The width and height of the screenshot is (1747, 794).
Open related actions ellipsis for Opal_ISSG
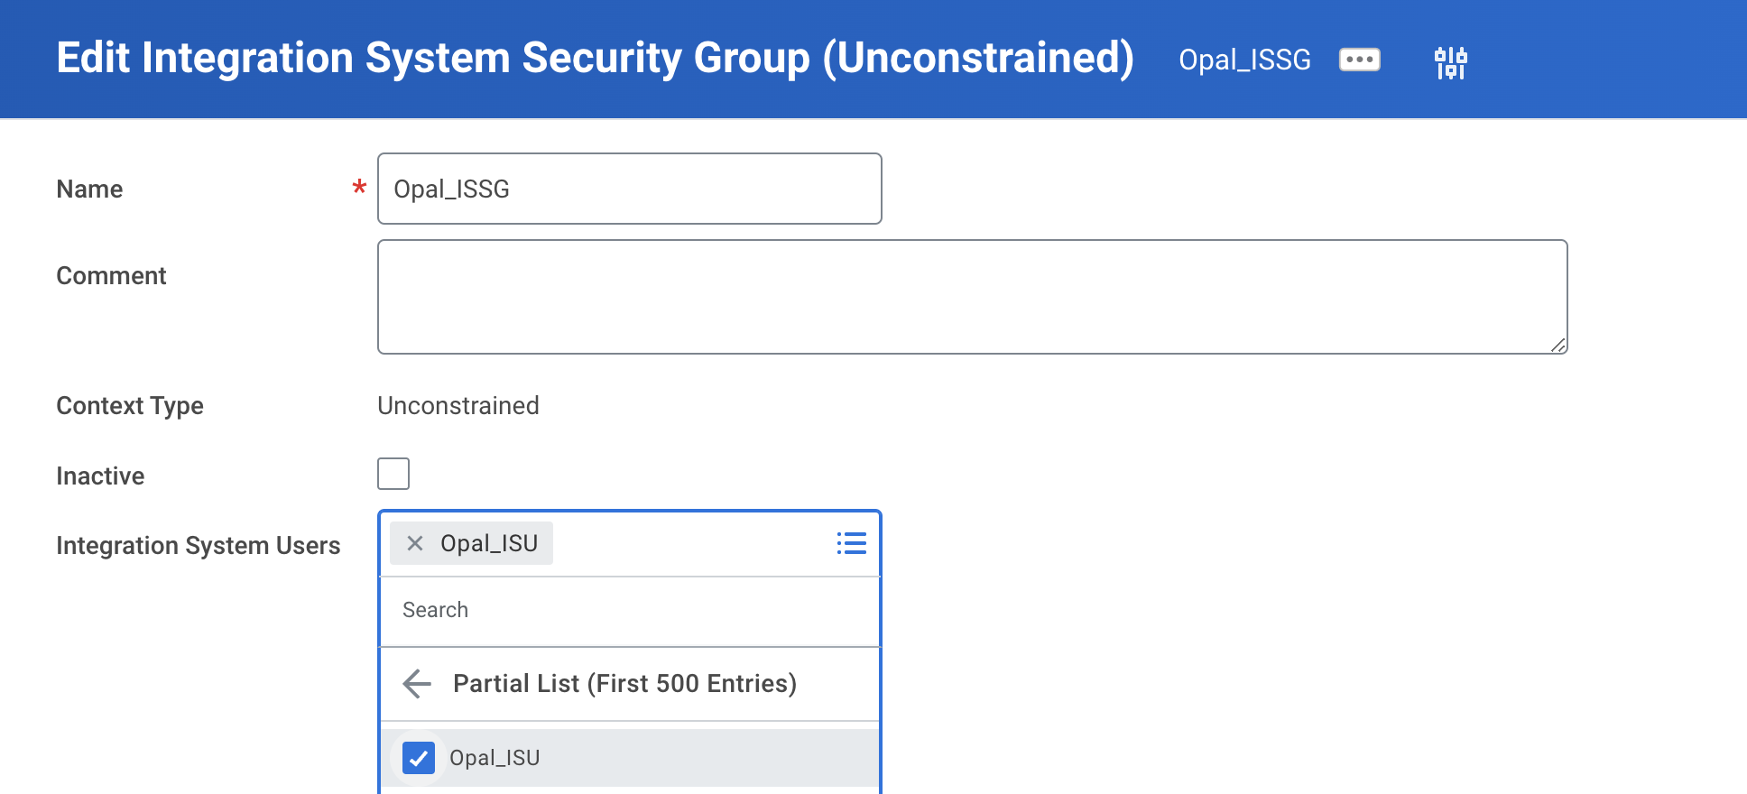(x=1359, y=60)
